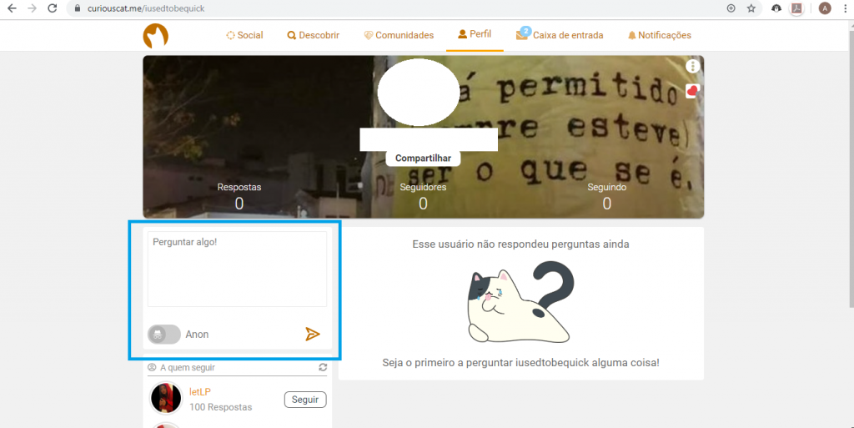Click inside the Perguntar algo text box
854x428 pixels.
[x=237, y=269]
